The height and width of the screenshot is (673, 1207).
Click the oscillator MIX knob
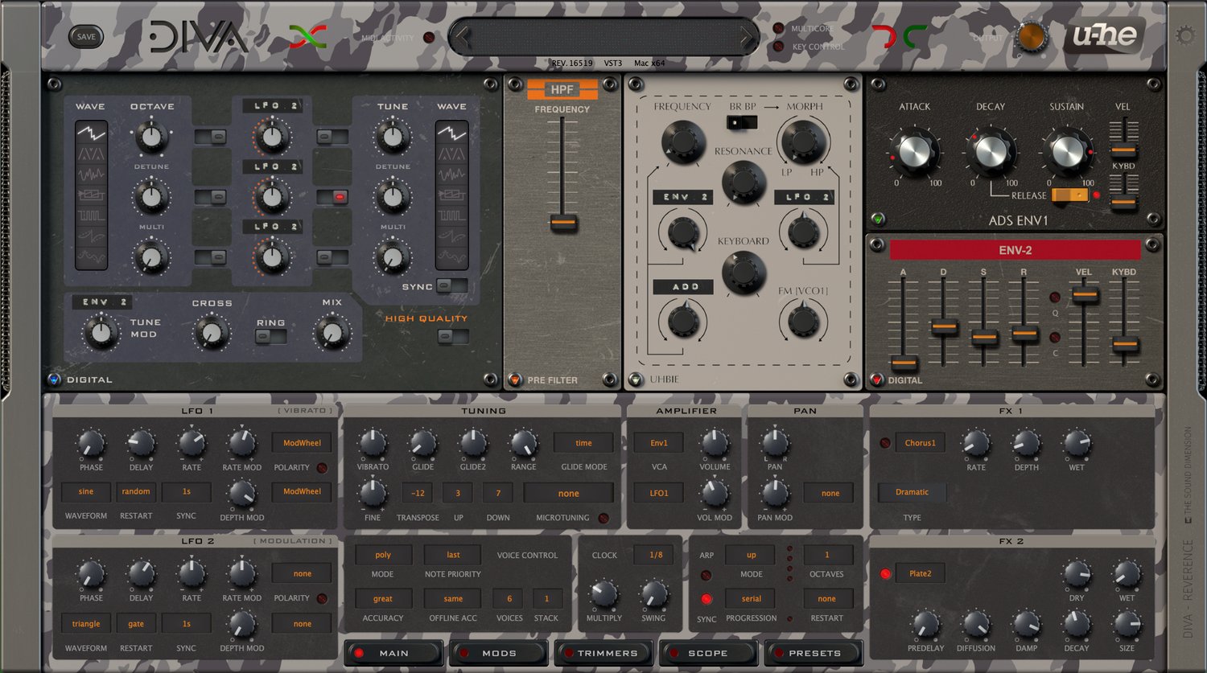(x=332, y=332)
